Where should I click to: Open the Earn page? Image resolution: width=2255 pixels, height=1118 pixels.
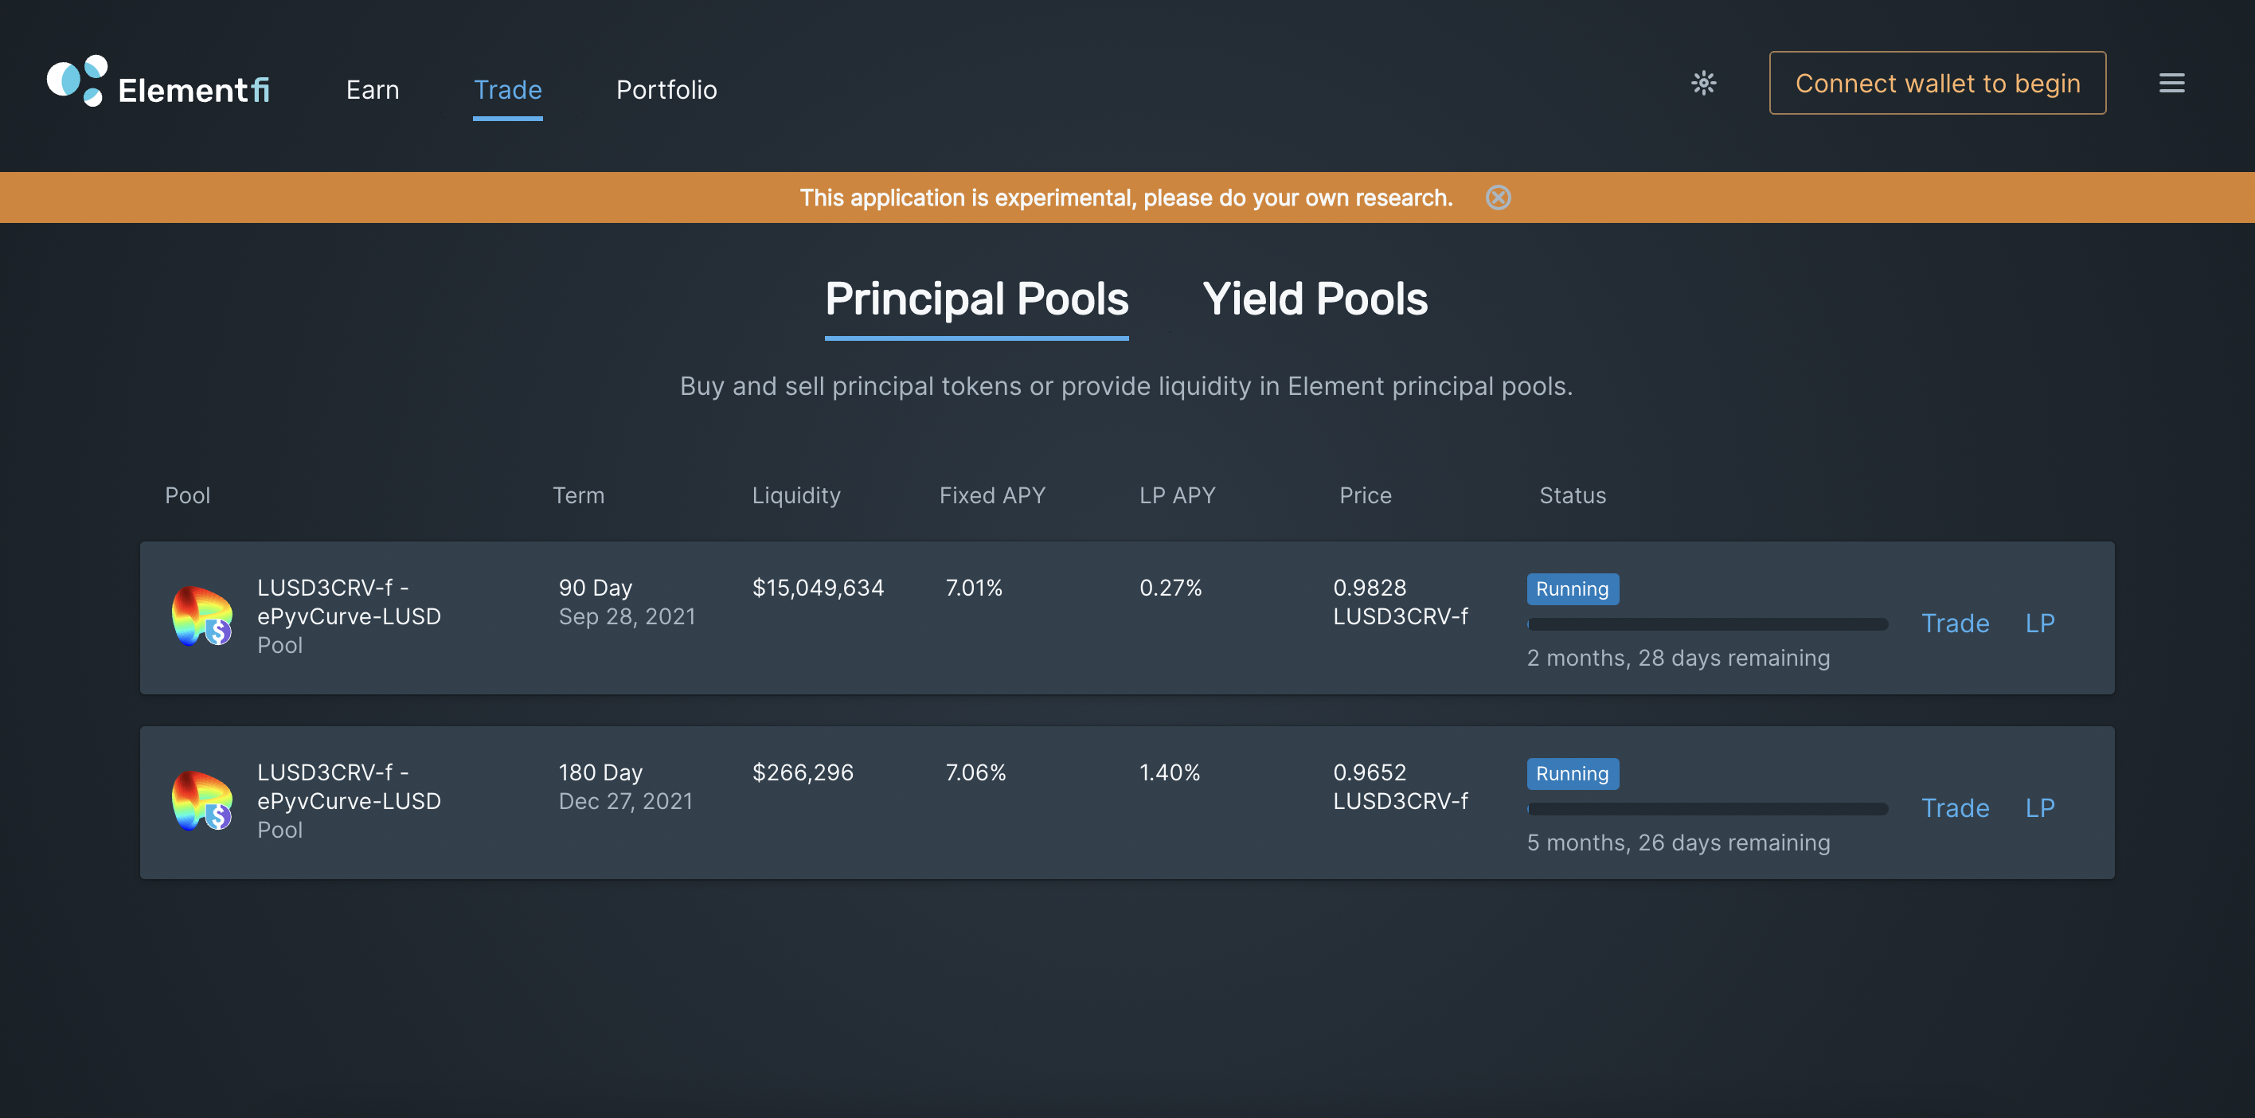372,89
